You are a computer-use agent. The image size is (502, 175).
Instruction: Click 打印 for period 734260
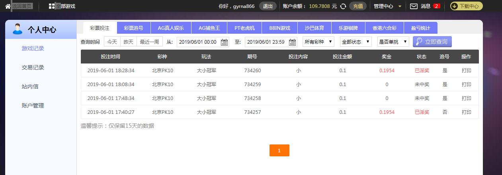(466, 71)
